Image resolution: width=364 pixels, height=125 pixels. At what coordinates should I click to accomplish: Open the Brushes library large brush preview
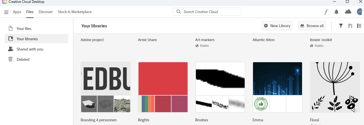point(220,78)
